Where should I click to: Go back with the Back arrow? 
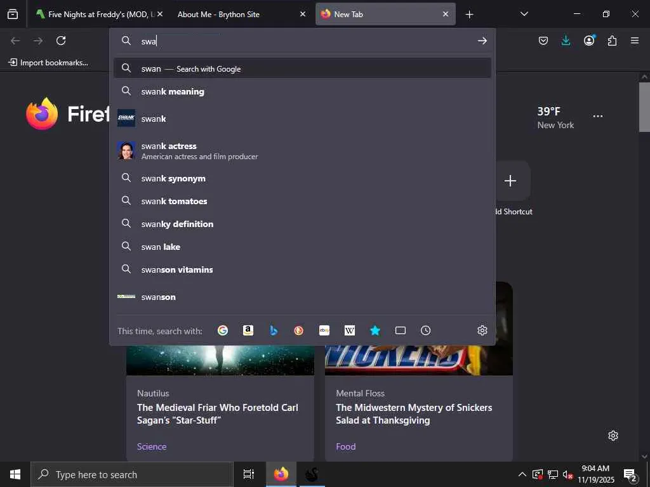15,41
